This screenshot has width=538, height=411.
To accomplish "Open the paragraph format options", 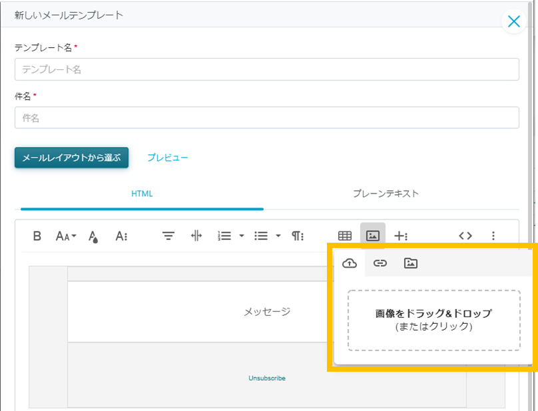I will pos(298,236).
